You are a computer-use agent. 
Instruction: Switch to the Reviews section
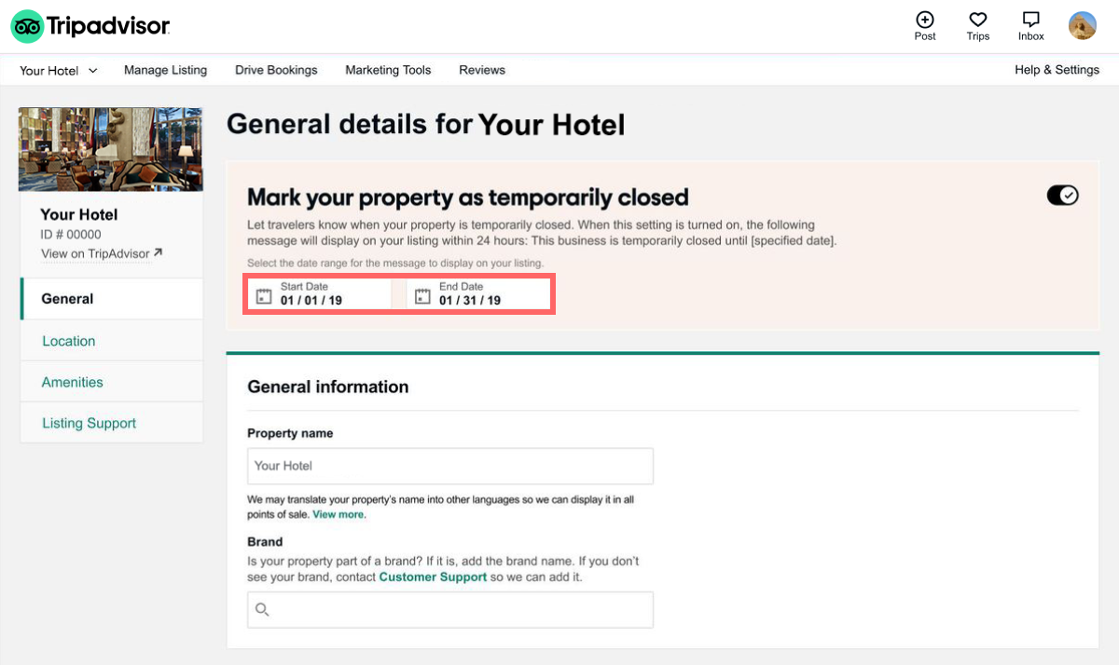481,70
